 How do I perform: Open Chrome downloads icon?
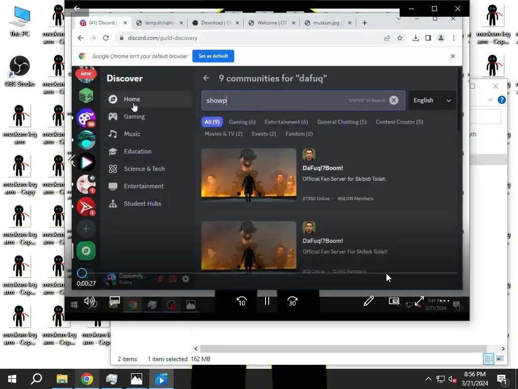pyautogui.click(x=416, y=38)
